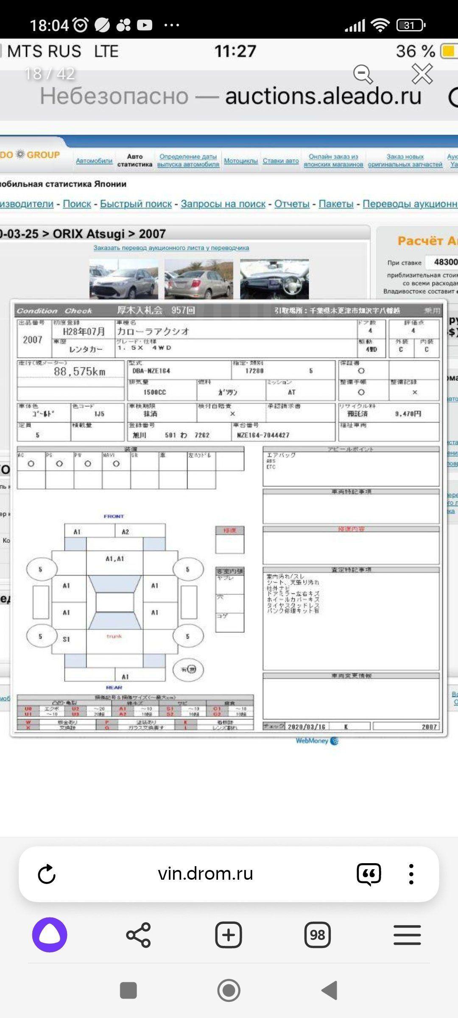
Task: Open the rear car photo thumbnail
Action: 199,279
